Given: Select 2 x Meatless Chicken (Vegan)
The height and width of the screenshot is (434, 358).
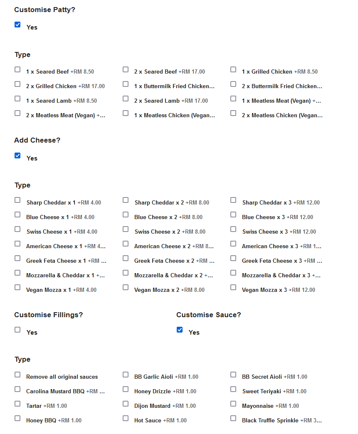Looking at the screenshot, I should click(233, 113).
